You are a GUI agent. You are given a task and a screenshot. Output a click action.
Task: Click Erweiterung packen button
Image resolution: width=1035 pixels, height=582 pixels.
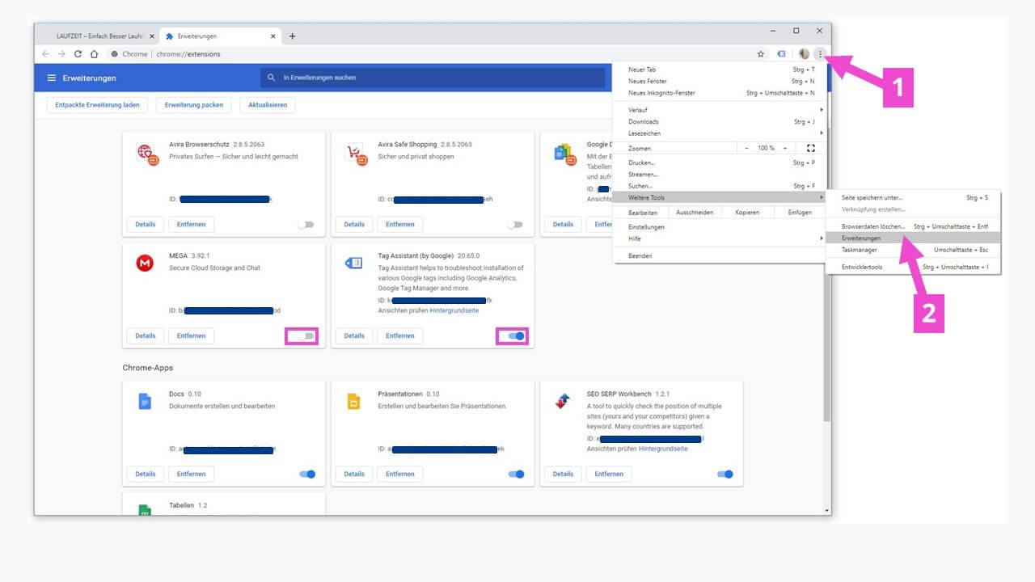click(194, 105)
